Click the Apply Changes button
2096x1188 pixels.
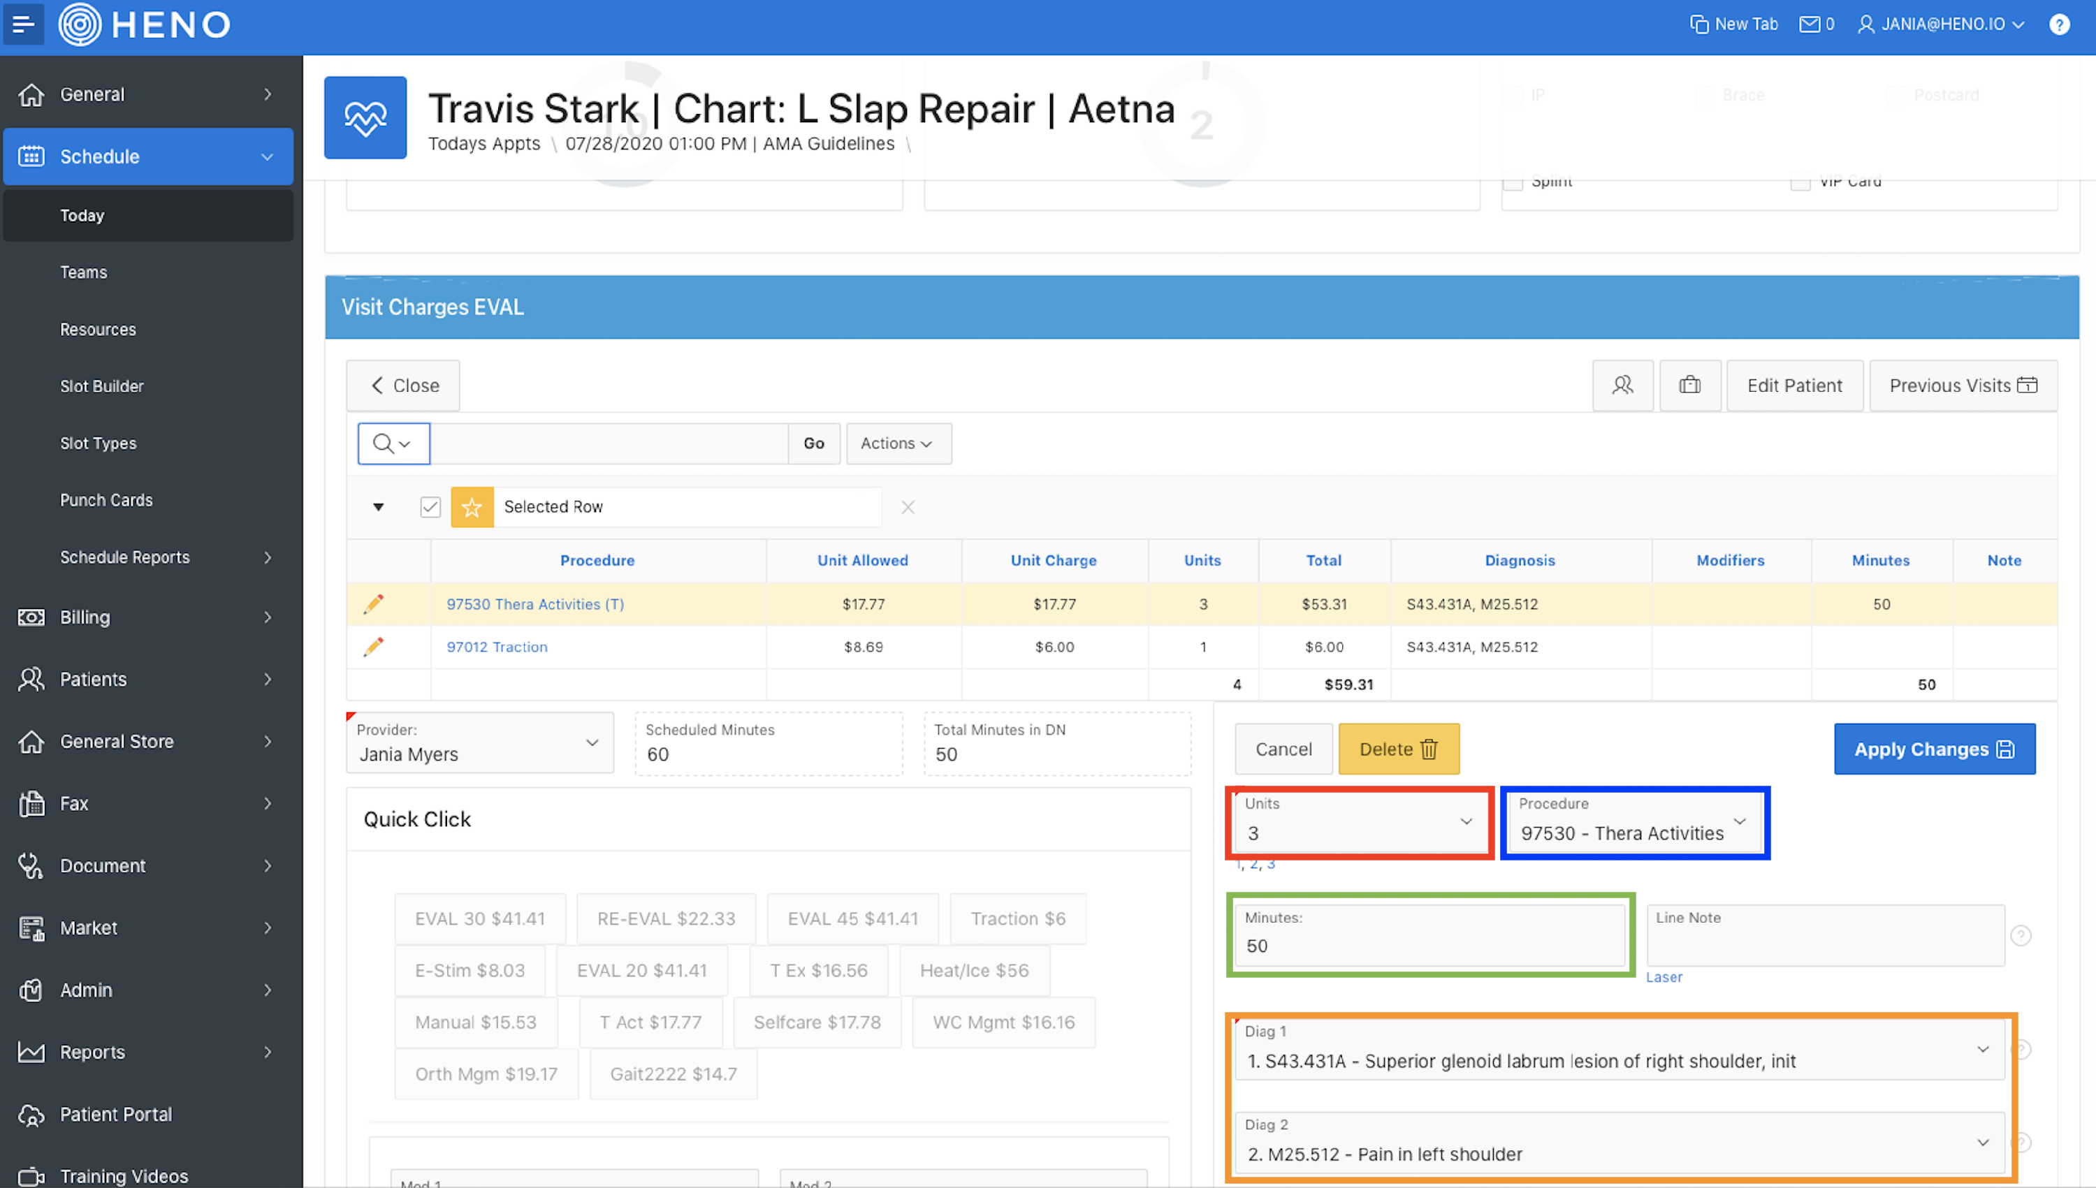[1934, 749]
